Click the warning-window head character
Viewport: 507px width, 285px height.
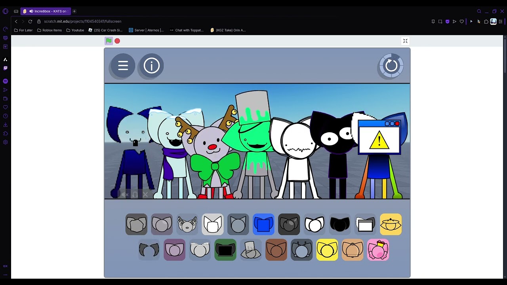380,156
